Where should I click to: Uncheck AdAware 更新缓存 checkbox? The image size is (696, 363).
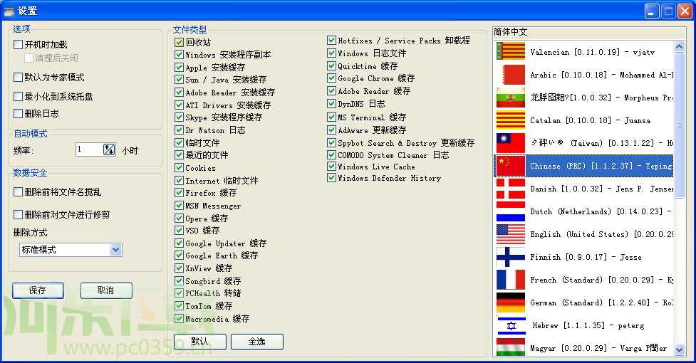click(x=331, y=130)
